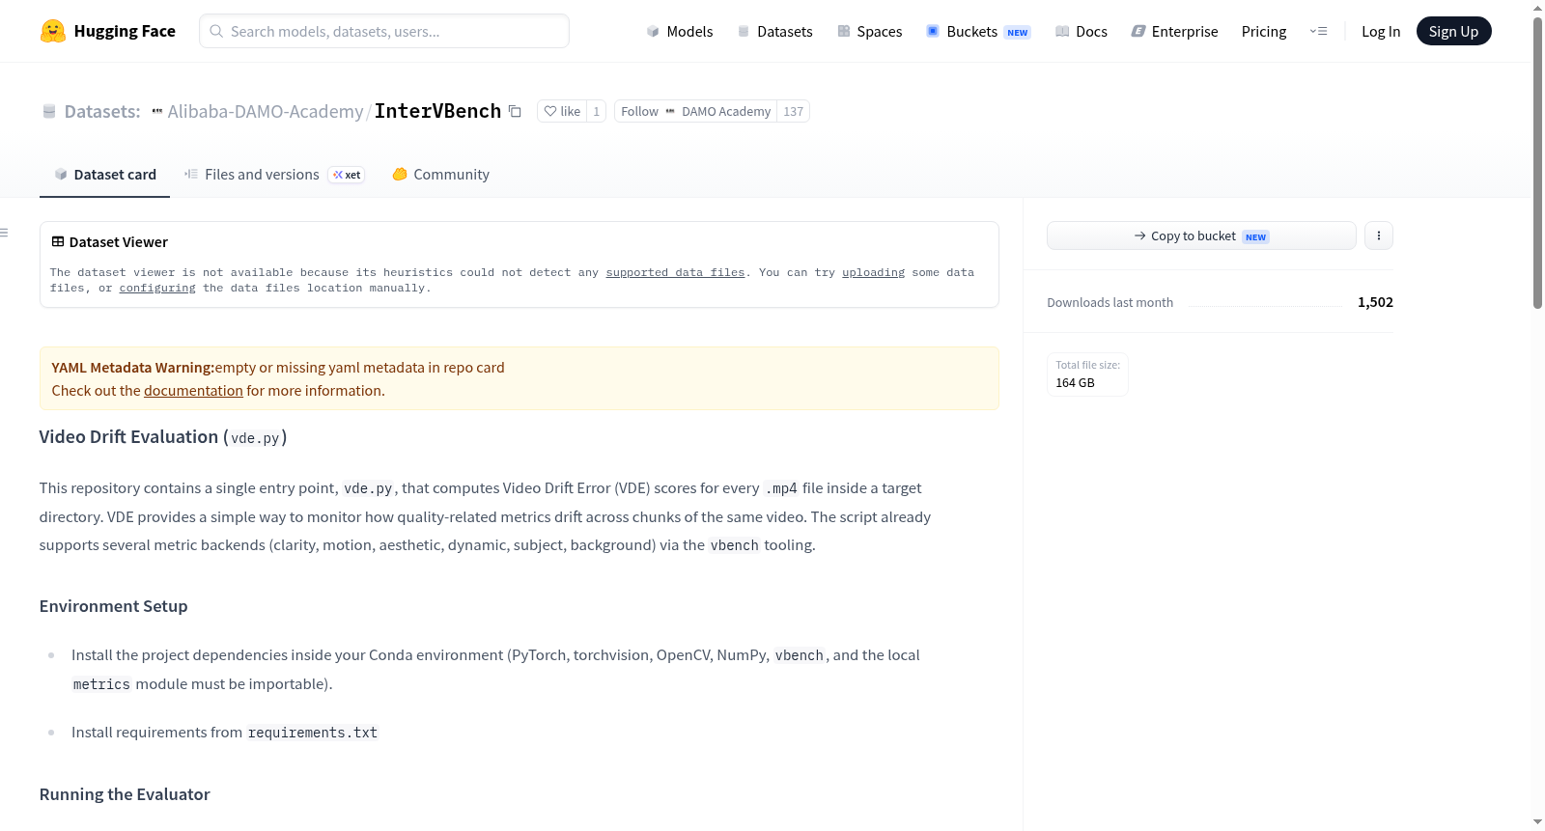Click the Environment Setup heading
This screenshot has height=831, width=1545.
113,606
